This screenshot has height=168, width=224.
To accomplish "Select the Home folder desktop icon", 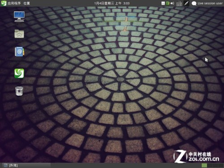I will coord(19,34).
